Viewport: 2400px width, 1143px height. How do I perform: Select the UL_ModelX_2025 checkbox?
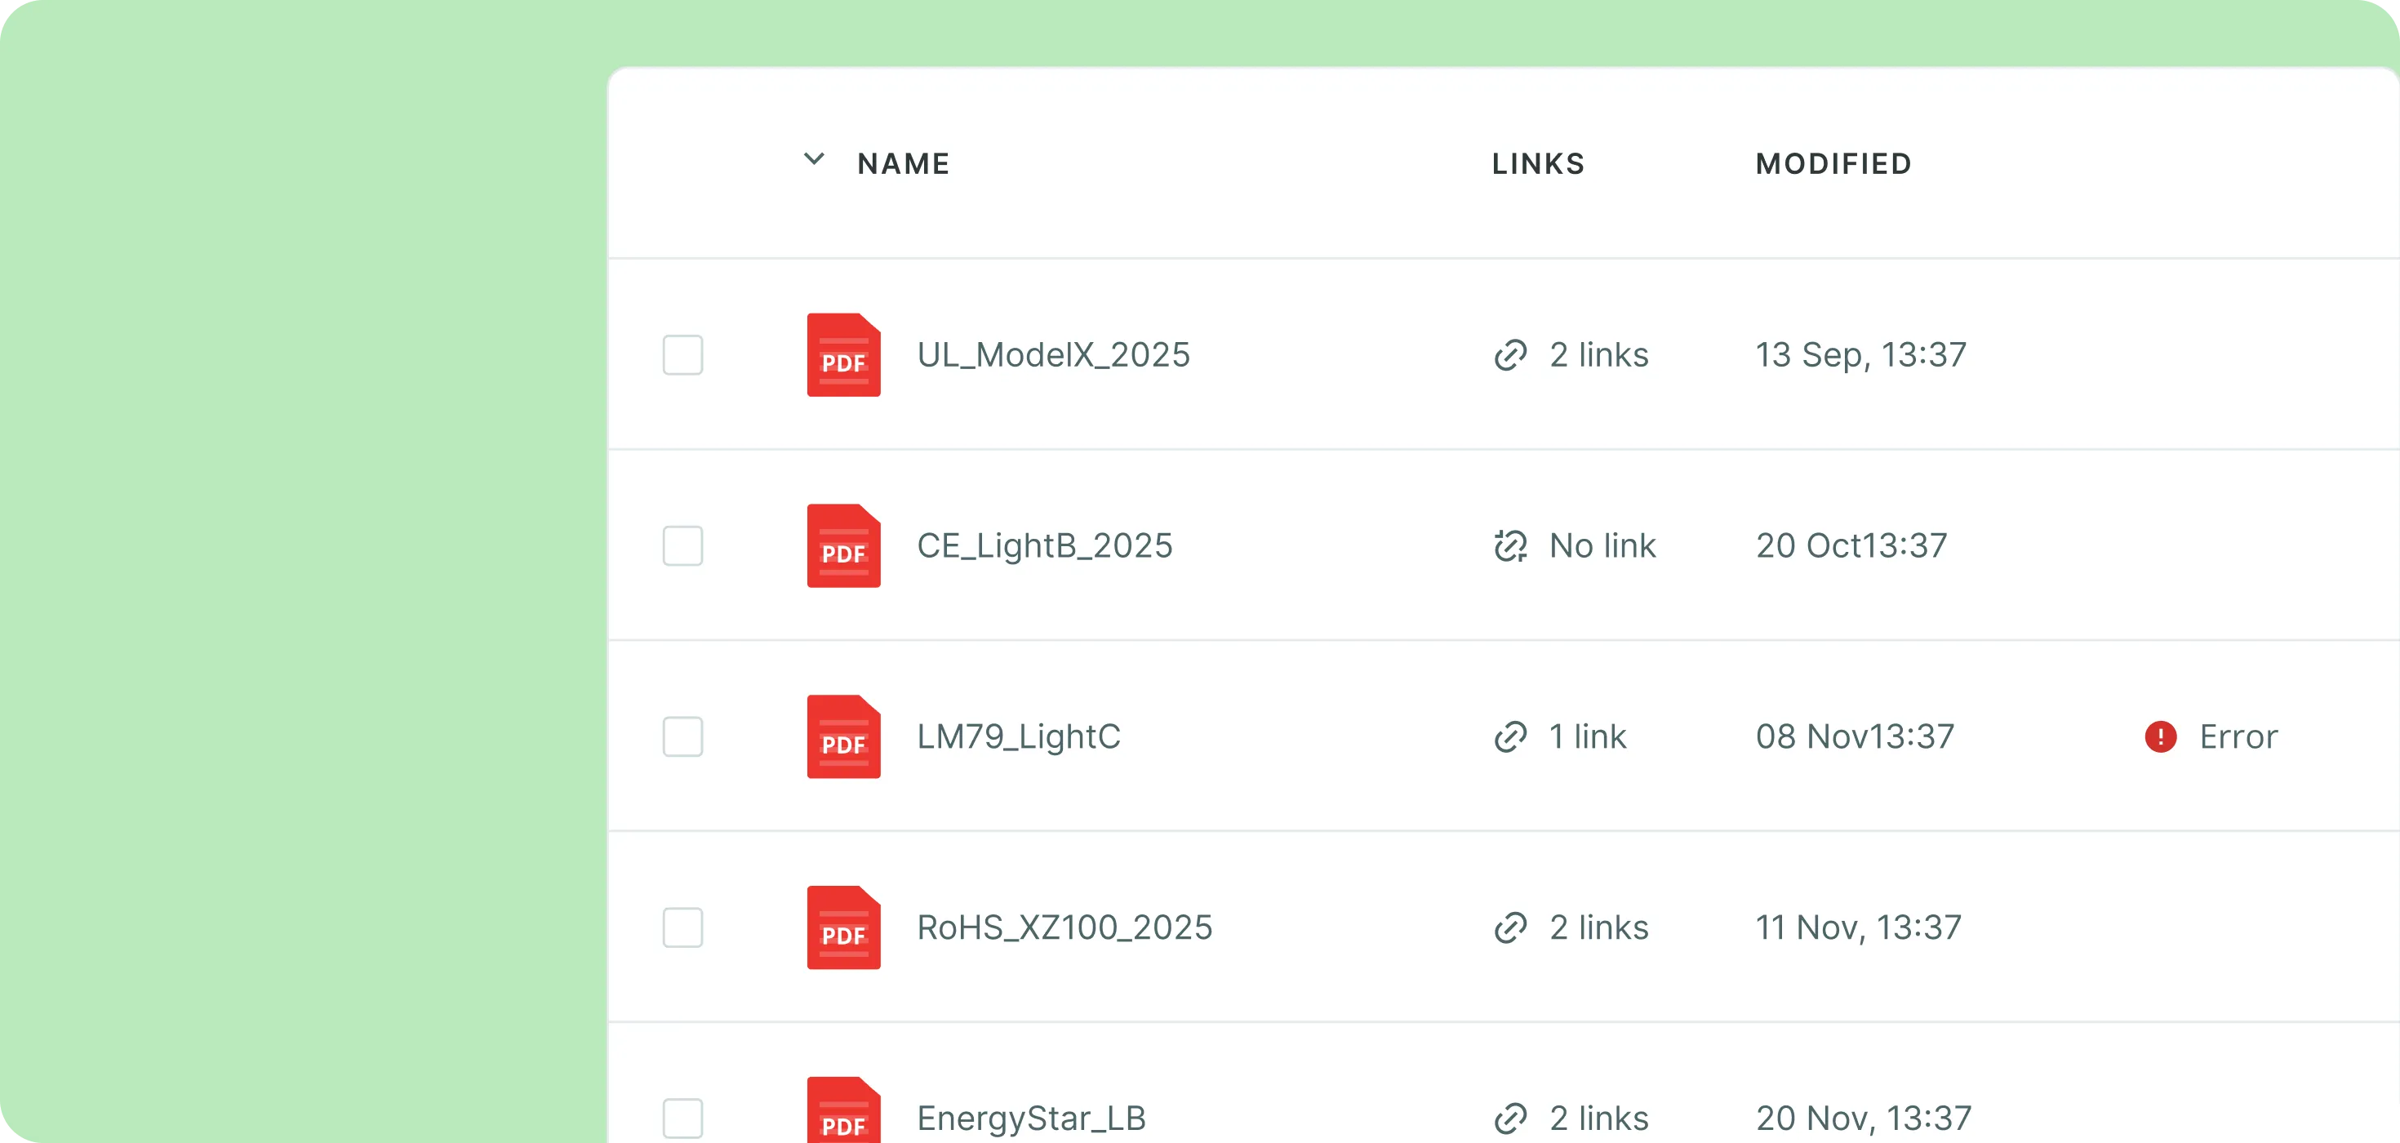pyautogui.click(x=683, y=355)
